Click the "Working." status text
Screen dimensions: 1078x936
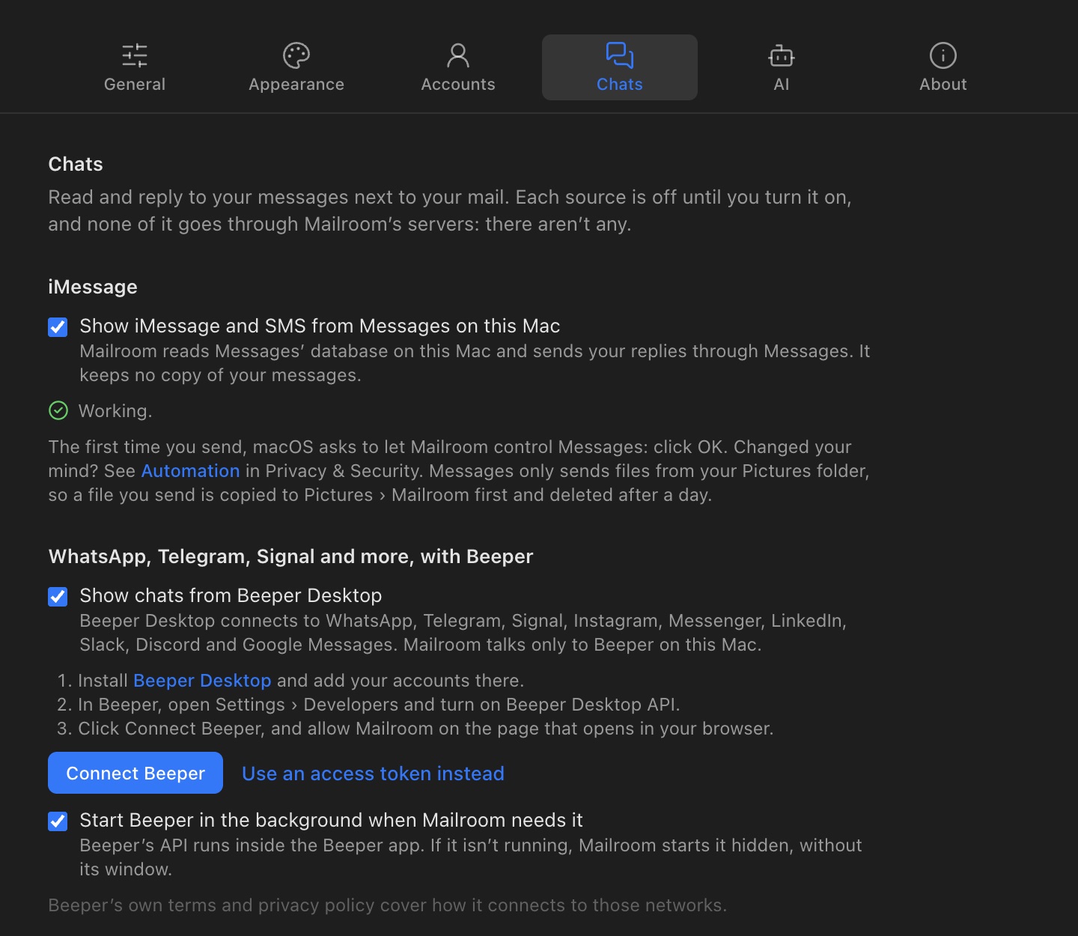(x=115, y=411)
